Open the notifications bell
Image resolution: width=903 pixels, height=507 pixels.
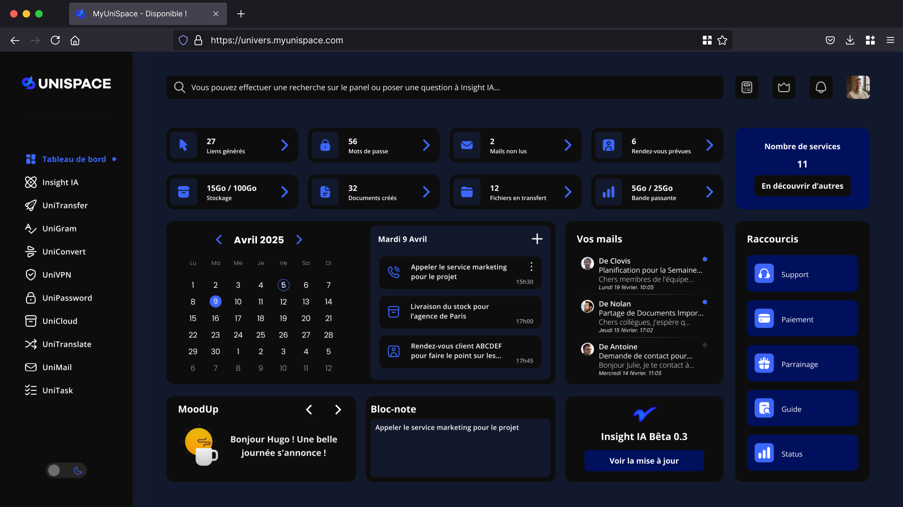click(x=820, y=87)
